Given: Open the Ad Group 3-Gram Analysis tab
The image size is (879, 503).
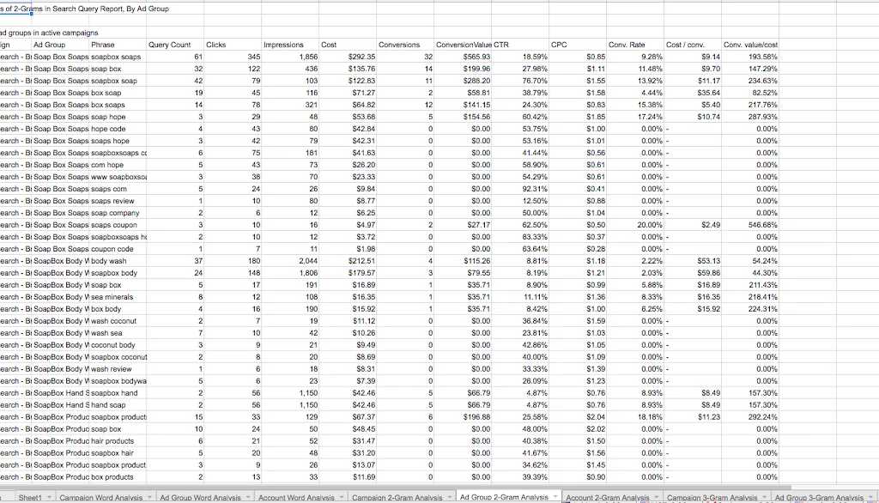Looking at the screenshot, I should tap(819, 497).
